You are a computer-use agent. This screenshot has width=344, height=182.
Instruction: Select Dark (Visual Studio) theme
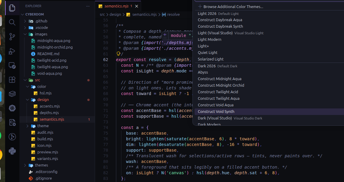click(269, 118)
